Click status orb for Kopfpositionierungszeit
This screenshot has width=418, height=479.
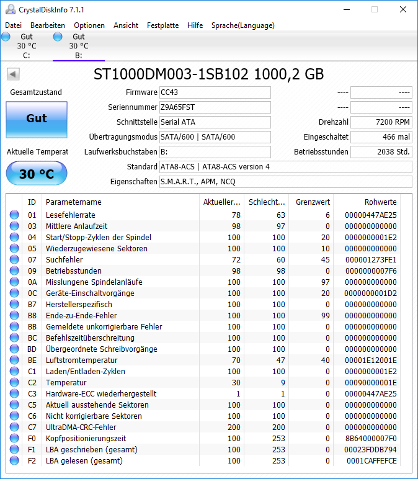coord(14,438)
